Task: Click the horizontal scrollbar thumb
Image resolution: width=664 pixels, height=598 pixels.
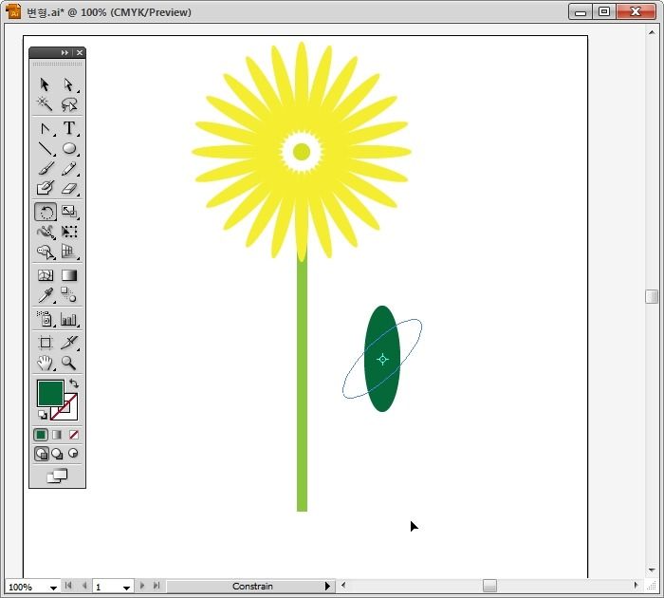Action: (489, 586)
